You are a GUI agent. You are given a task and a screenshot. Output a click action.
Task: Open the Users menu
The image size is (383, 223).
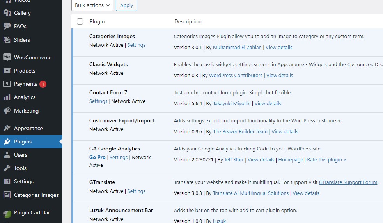21,155
